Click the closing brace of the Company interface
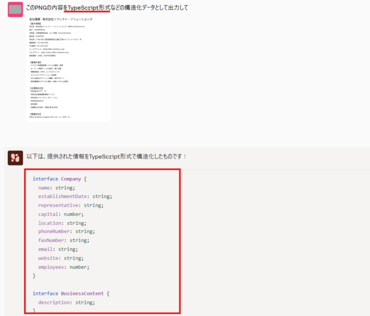The image size is (370, 316). [34, 275]
